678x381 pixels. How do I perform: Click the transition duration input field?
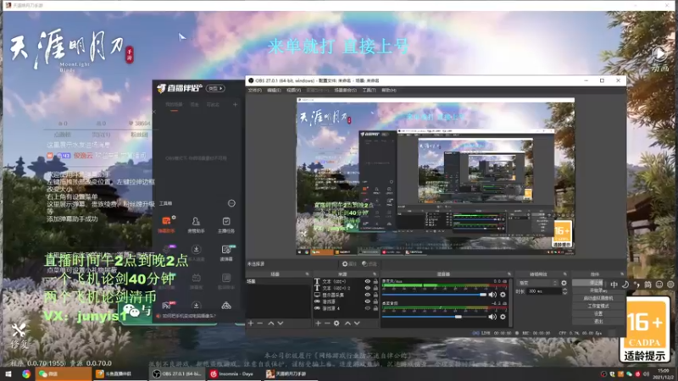[x=543, y=291]
